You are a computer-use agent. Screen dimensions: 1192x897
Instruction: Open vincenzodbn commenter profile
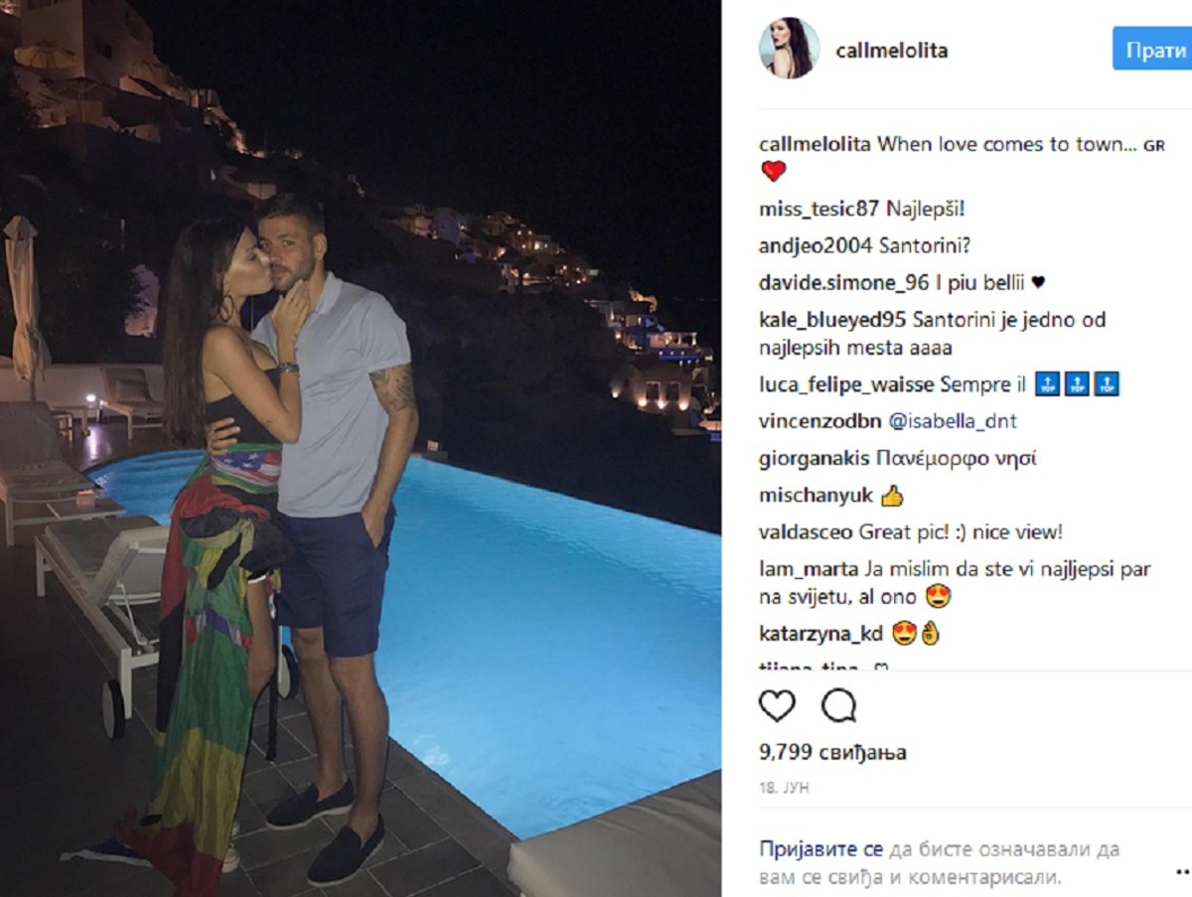(818, 421)
